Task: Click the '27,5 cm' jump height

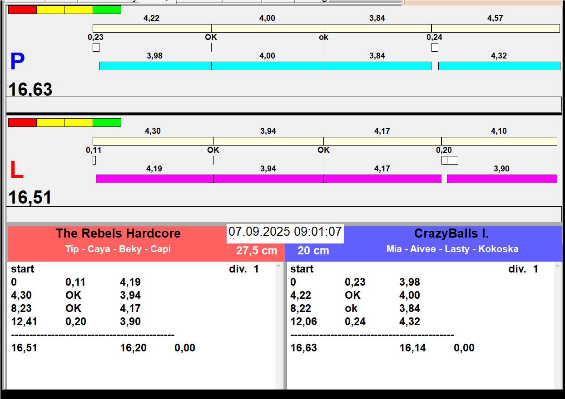Action: (x=257, y=251)
